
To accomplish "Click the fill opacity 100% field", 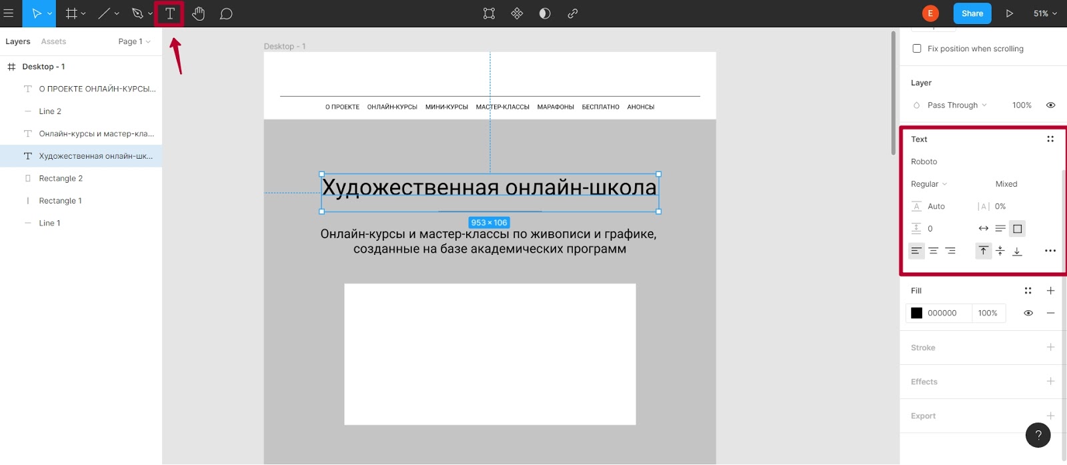I will (988, 313).
